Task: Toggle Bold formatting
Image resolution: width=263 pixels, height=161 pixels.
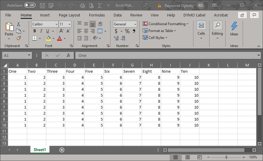Action: pyautogui.click(x=34, y=31)
